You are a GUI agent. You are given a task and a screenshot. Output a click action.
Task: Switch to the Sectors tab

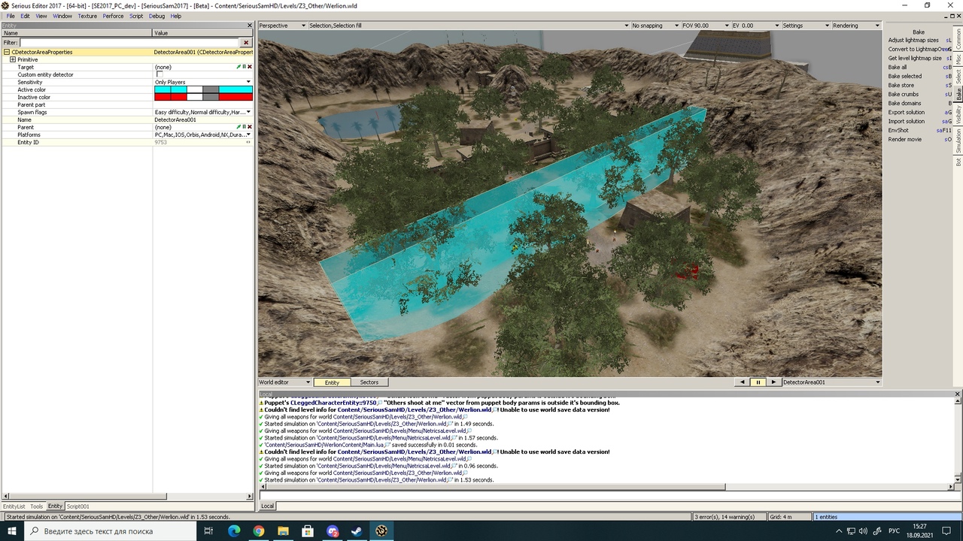click(x=369, y=382)
